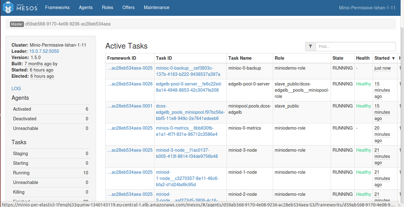This screenshot has width=404, height=207.
Task: Open the Offers nav item
Action: click(128, 7)
